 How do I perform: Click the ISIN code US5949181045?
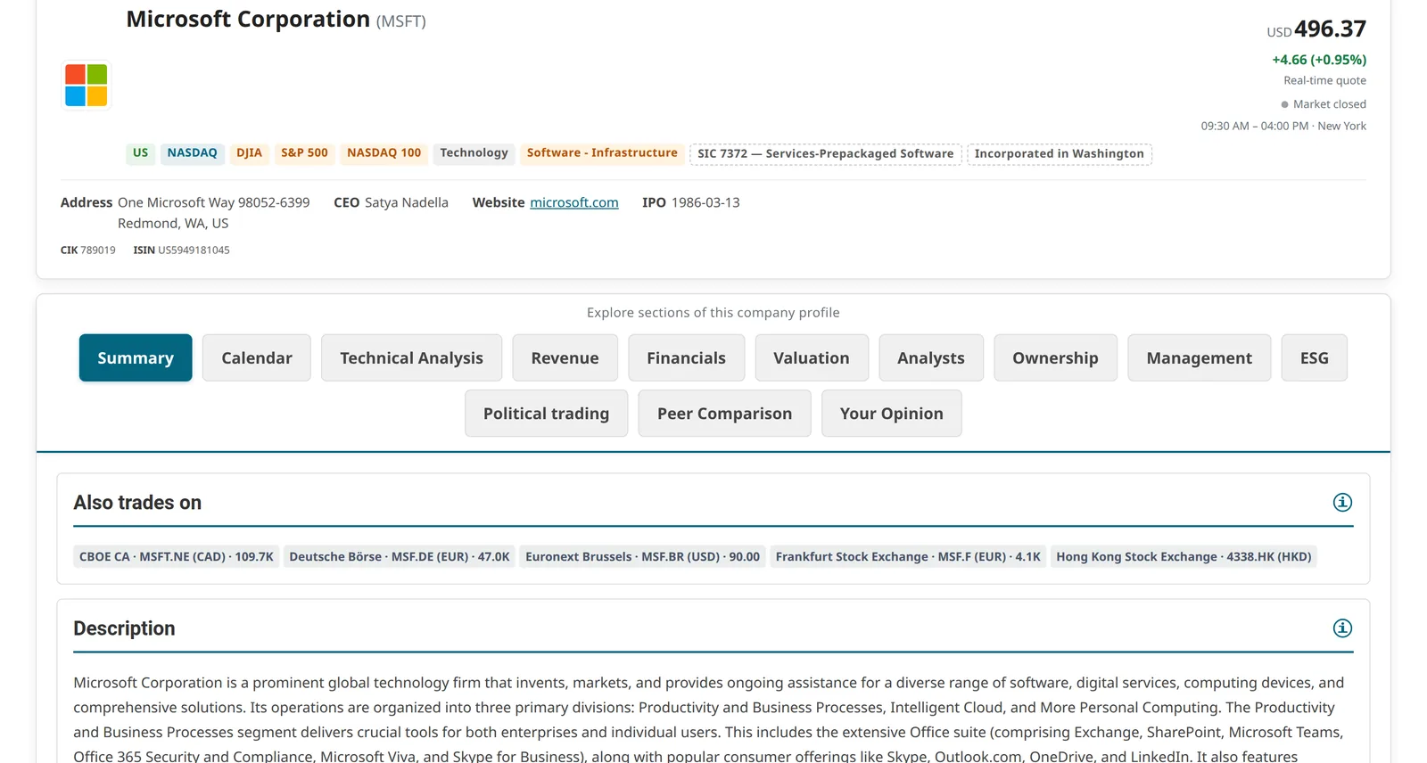click(194, 250)
